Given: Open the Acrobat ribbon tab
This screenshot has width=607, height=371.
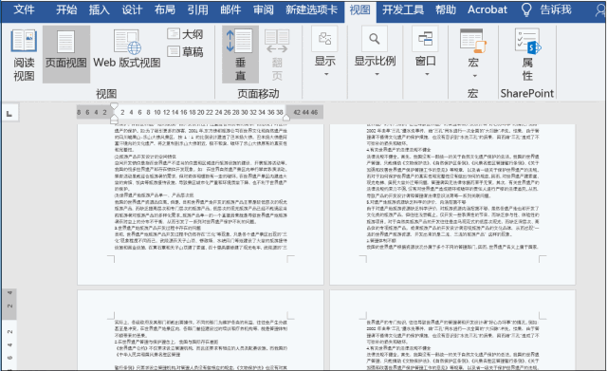Looking at the screenshot, I should pos(487,9).
